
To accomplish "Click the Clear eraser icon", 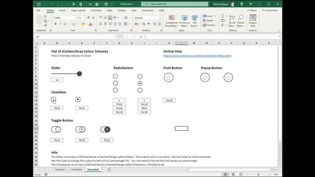I will click(222, 25).
